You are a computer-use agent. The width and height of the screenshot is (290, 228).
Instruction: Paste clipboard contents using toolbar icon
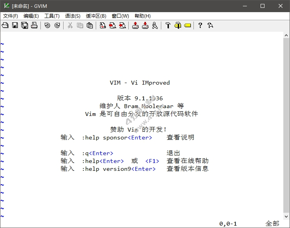point(90,25)
